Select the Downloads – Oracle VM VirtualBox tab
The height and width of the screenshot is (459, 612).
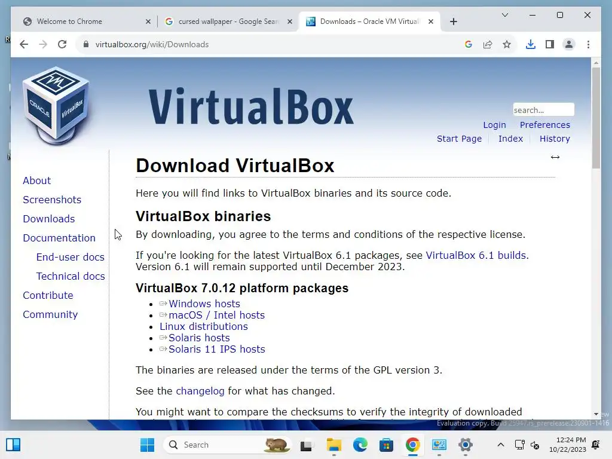(x=369, y=22)
